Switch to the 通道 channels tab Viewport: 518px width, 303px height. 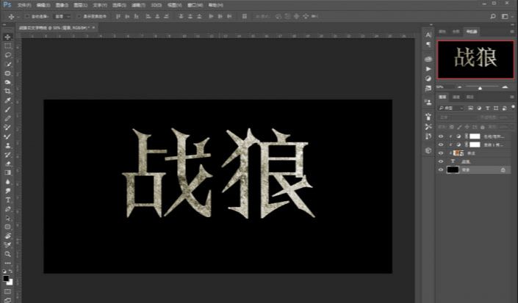pyautogui.click(x=456, y=97)
